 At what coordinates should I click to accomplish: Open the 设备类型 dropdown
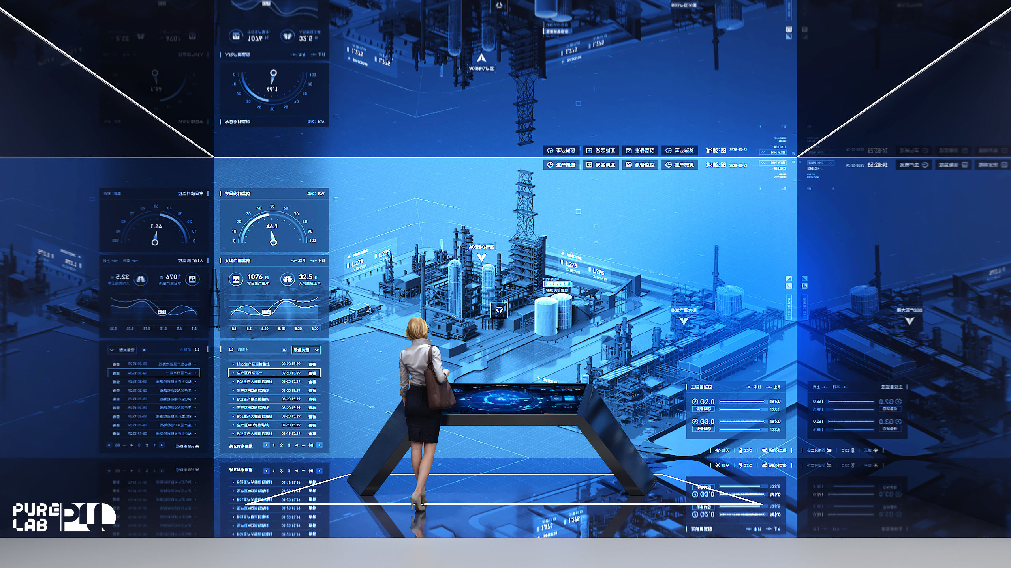point(306,350)
